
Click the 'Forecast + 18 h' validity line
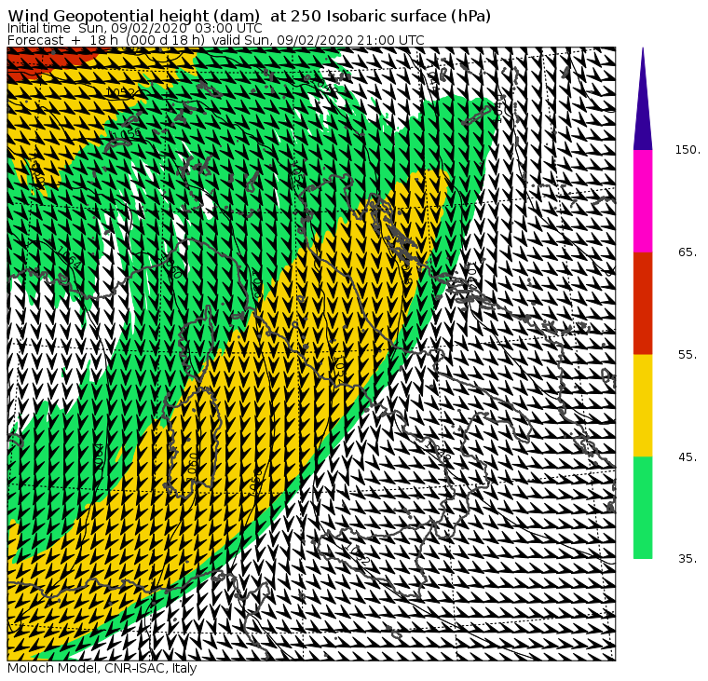pos(216,40)
